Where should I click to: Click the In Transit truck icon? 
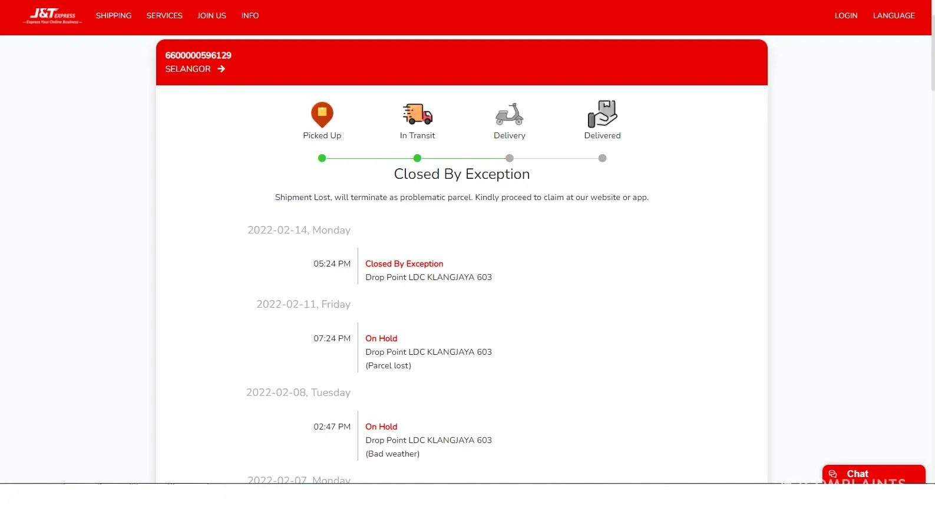(x=417, y=114)
